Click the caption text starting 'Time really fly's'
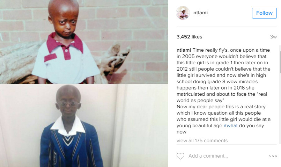281x167 pixels. coord(223,75)
